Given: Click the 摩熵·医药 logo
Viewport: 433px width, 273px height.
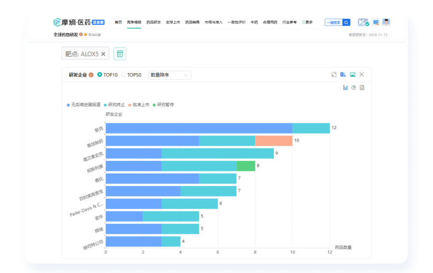Looking at the screenshot, I should tap(72, 22).
